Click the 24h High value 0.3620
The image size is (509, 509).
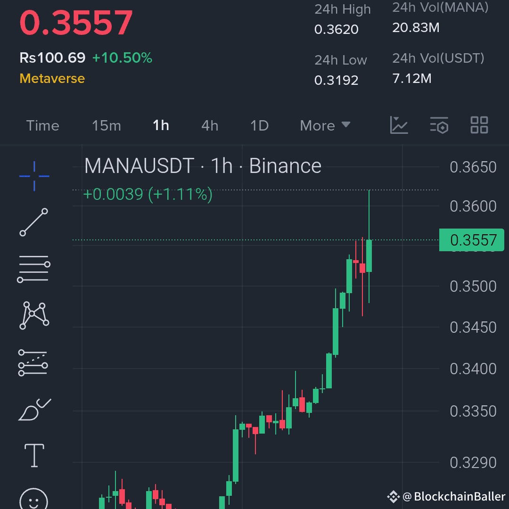click(x=337, y=30)
